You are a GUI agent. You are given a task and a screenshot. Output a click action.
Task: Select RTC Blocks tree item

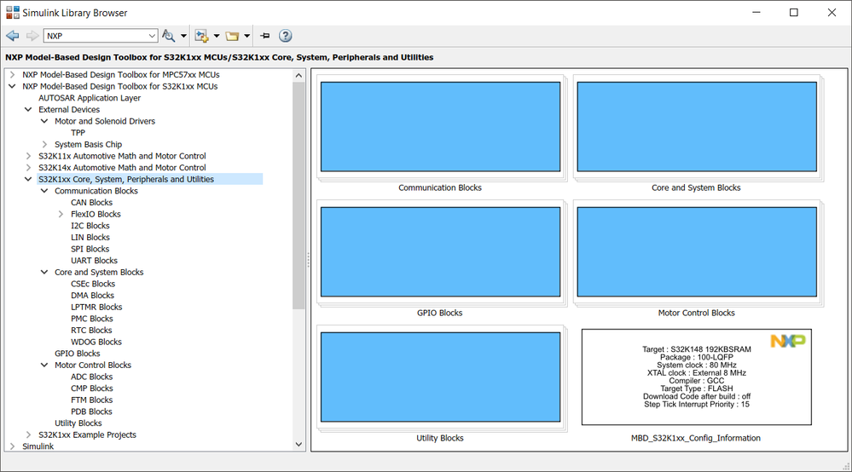(91, 331)
